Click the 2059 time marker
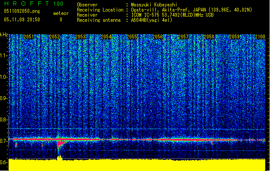This screenshot has width=270, height=171. 234,37
